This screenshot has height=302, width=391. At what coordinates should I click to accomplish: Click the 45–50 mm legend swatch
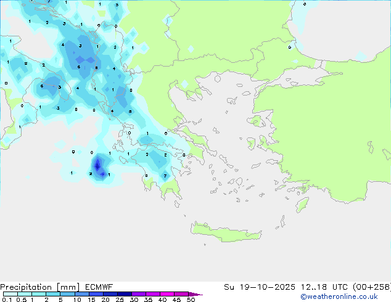click(181, 294)
